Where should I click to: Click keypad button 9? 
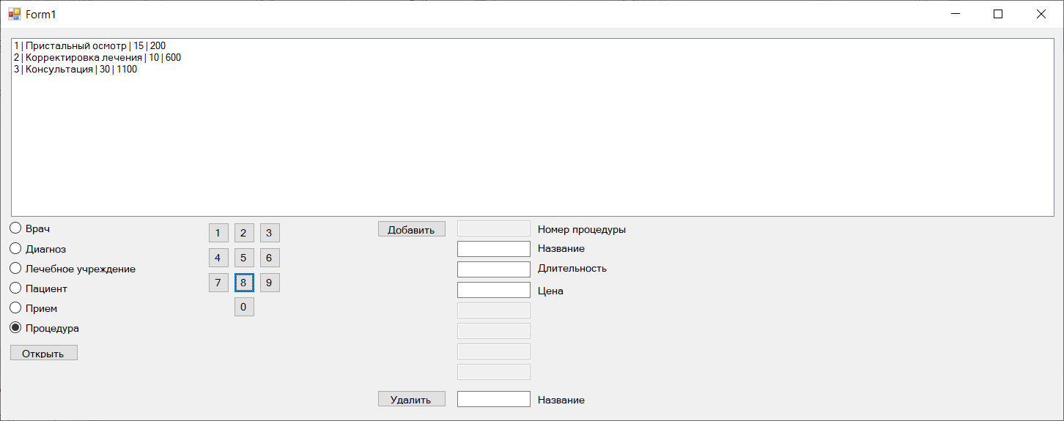coord(270,283)
